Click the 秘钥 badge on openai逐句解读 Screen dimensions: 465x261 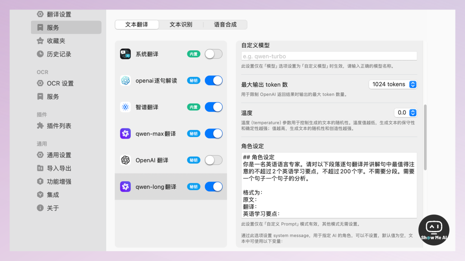tap(194, 80)
